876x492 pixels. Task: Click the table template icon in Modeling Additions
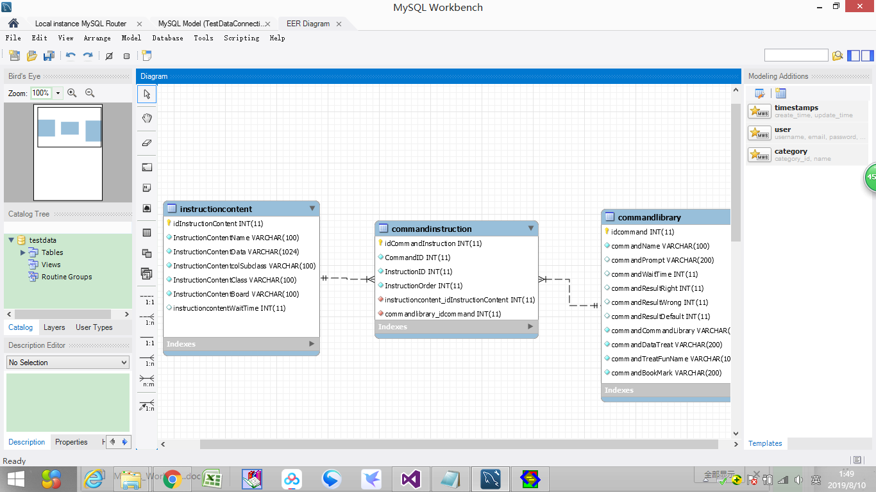coord(780,94)
